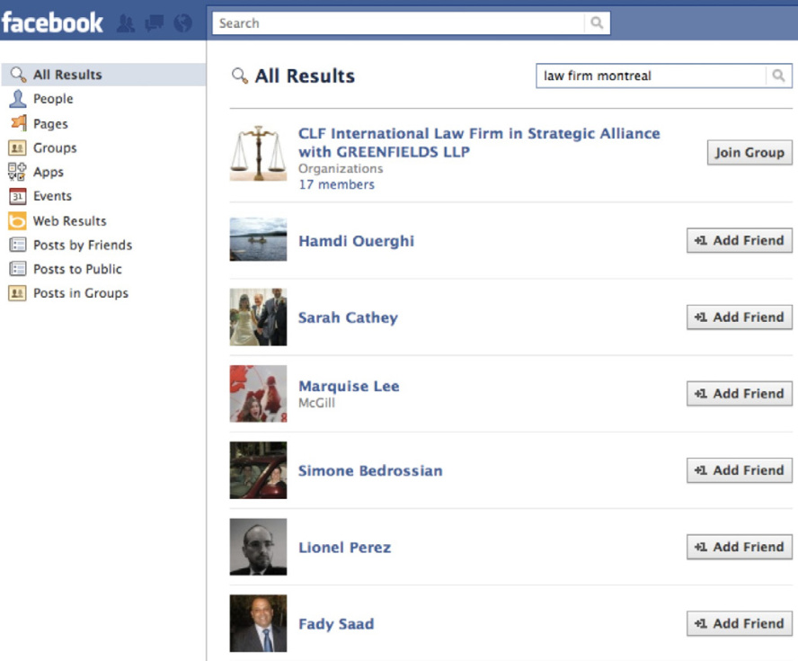The height and width of the screenshot is (661, 798).
Task: Click the Pages flag icon
Action: [18, 123]
